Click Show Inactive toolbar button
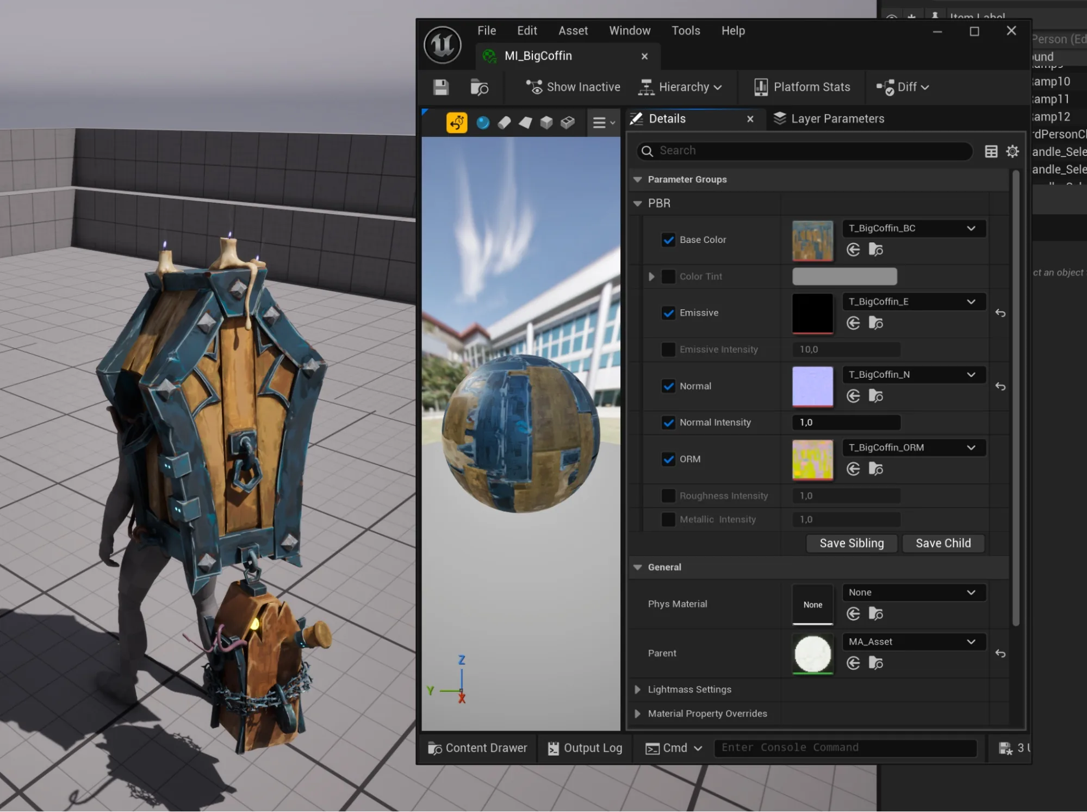The height and width of the screenshot is (812, 1087). coord(573,87)
